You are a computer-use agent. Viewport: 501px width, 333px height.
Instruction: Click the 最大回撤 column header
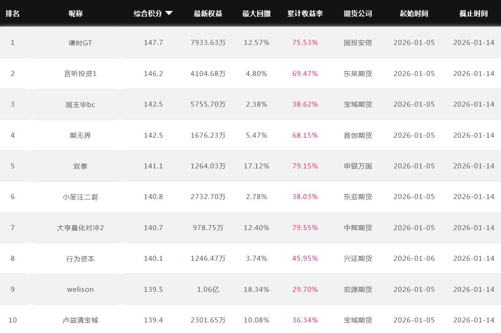tap(256, 13)
